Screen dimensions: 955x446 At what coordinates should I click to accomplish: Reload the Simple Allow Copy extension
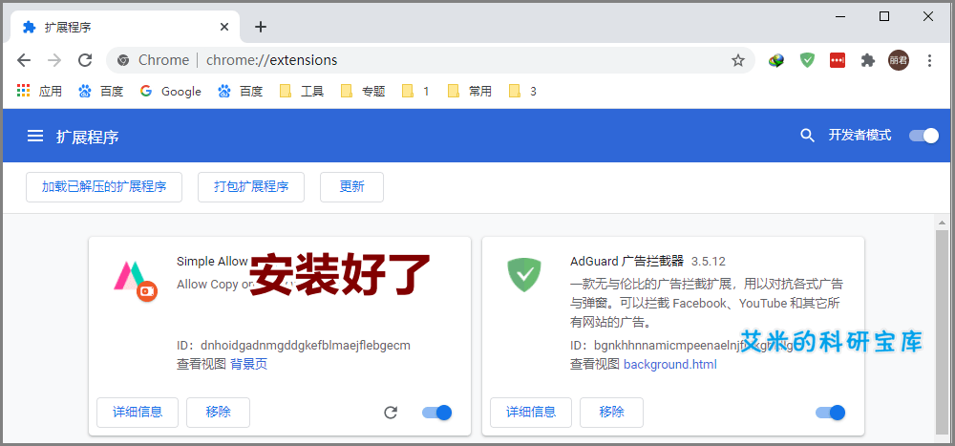391,414
